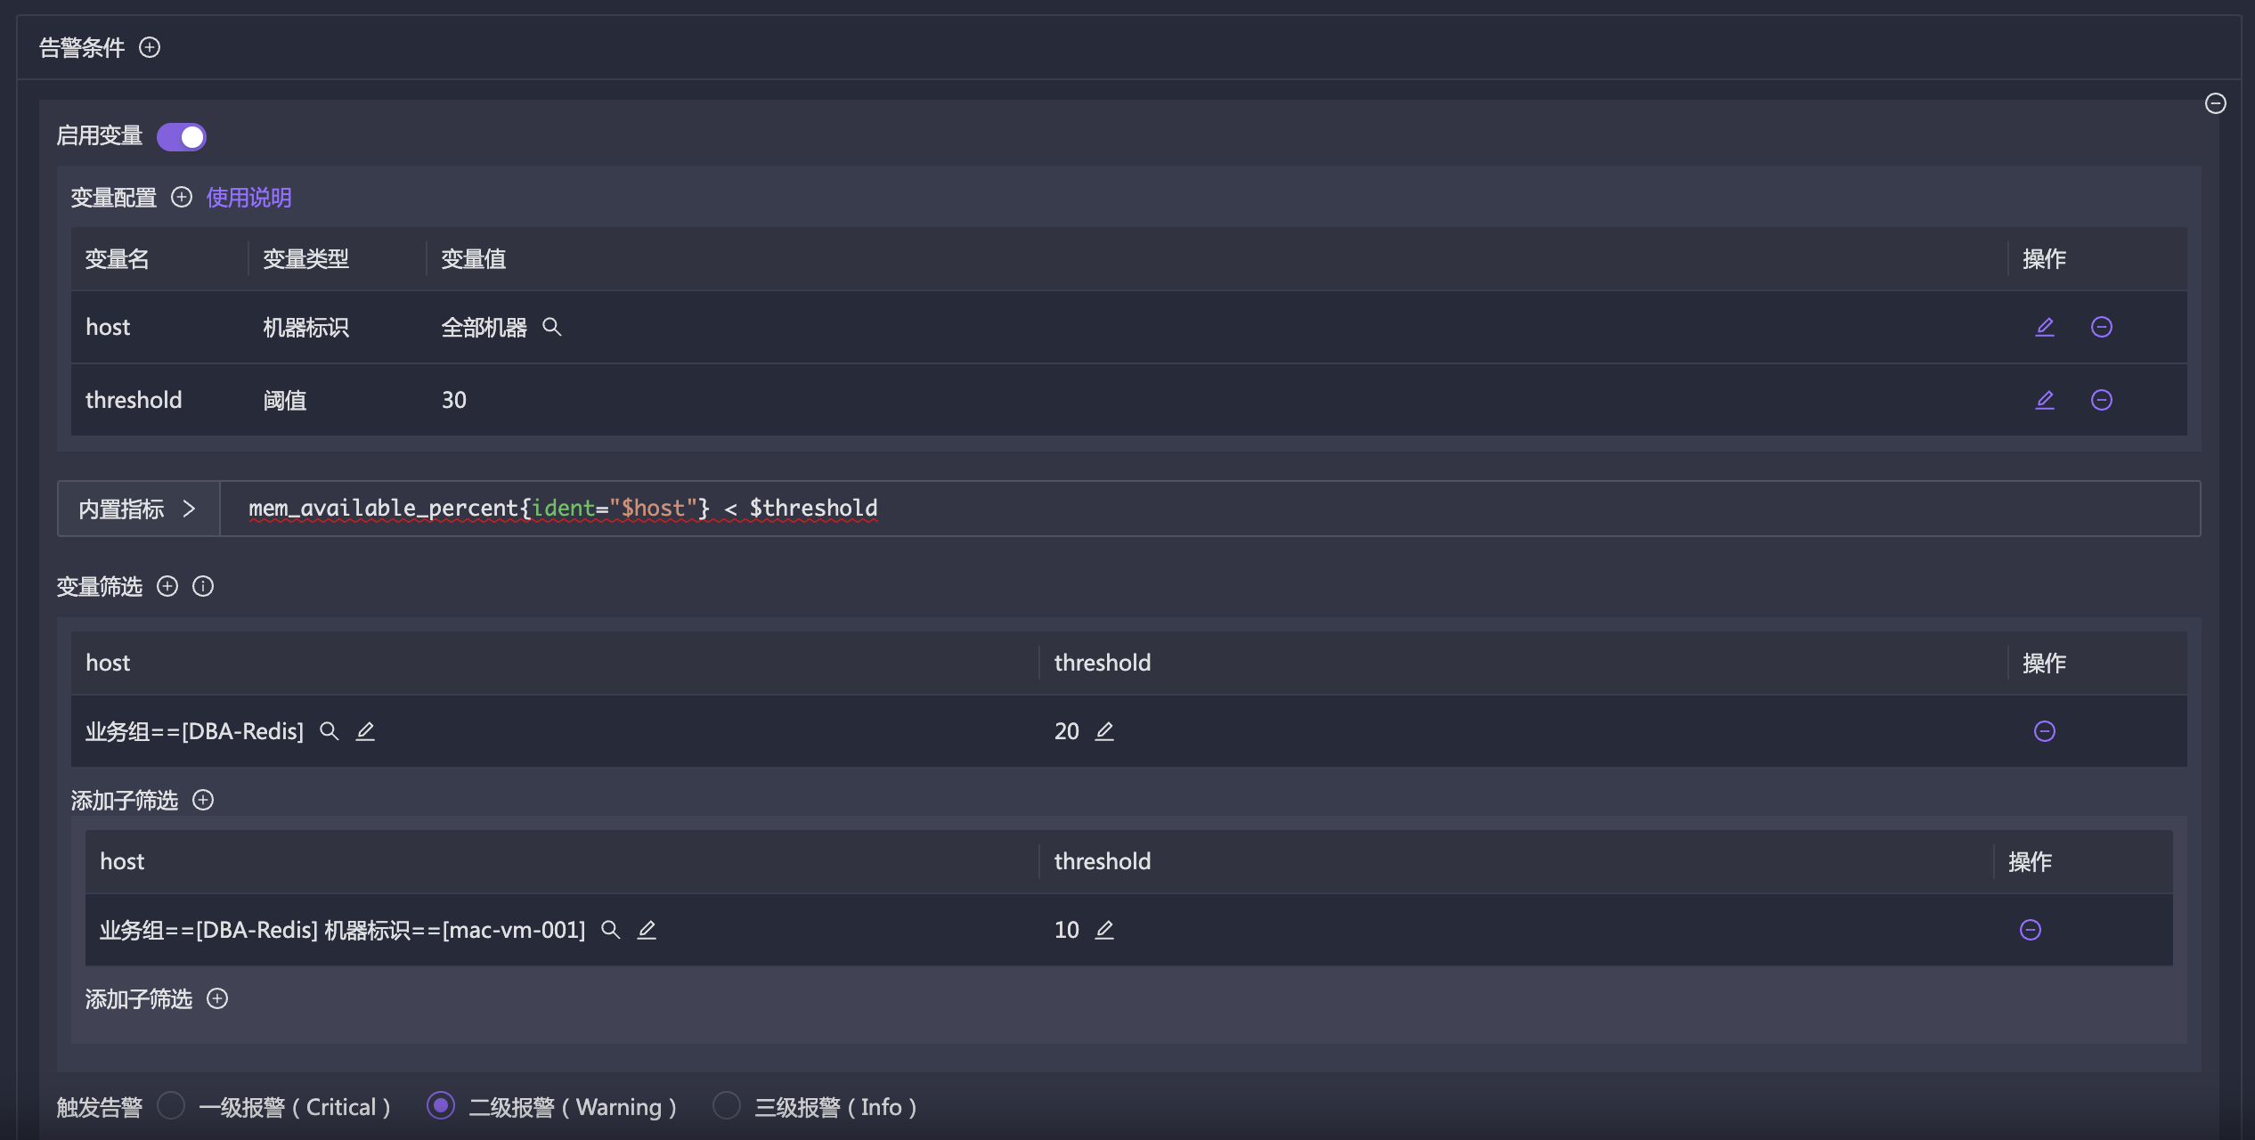Expand the 内置指标 selector
Screen dimensions: 2255x1140
[x=138, y=509]
